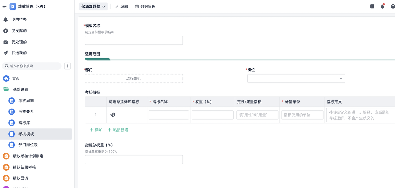Click the plus icon beside the search box
Image resolution: width=395 pixels, height=188 pixels.
point(67,66)
